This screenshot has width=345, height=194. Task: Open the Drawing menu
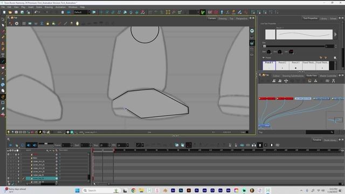[x=49, y=7]
